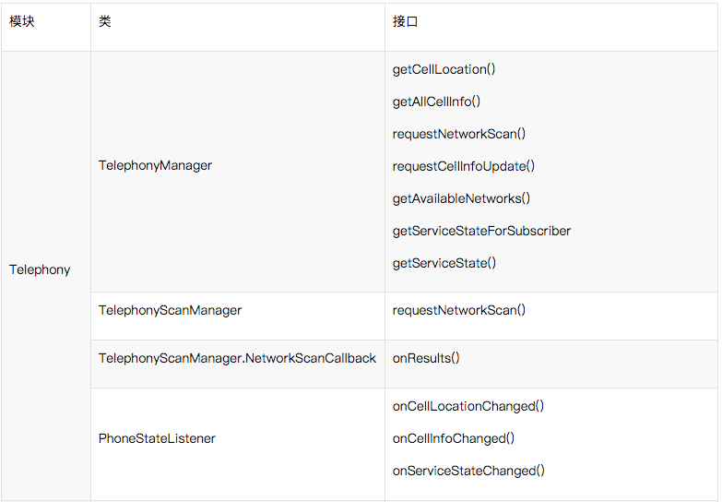Click requestCellInfoUpdate() entry
The image size is (722, 502).
tap(464, 166)
